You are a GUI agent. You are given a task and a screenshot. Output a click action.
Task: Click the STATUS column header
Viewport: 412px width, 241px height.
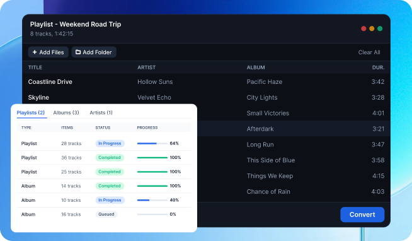point(103,127)
